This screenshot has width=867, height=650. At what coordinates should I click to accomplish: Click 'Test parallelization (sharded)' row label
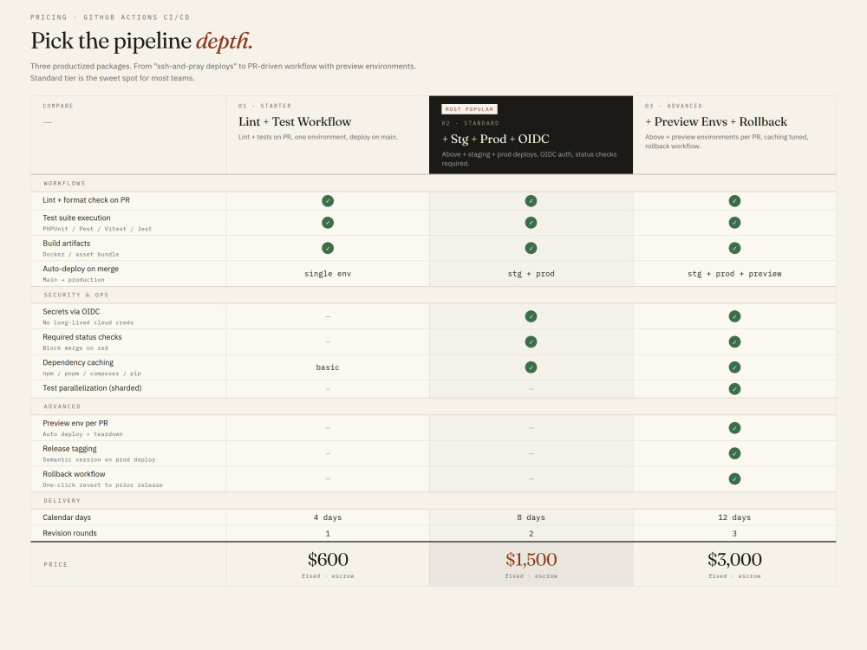tap(93, 388)
